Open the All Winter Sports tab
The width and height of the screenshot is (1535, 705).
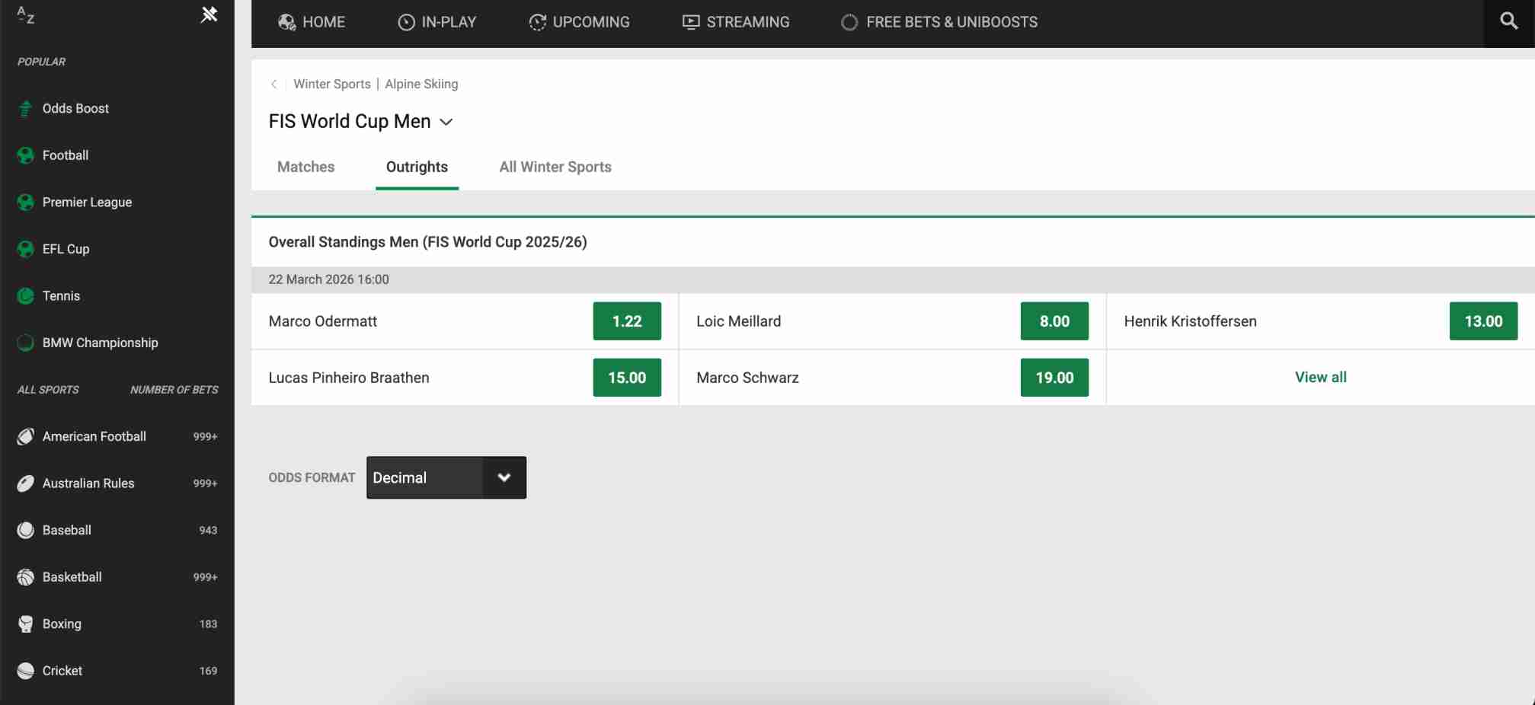pyautogui.click(x=555, y=167)
